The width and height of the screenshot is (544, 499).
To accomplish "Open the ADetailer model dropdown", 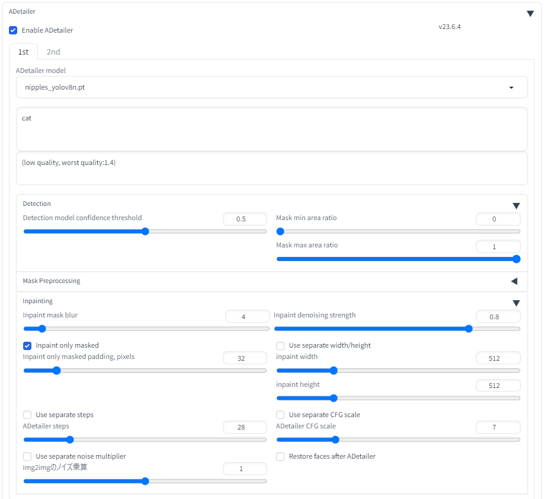I will (x=271, y=87).
